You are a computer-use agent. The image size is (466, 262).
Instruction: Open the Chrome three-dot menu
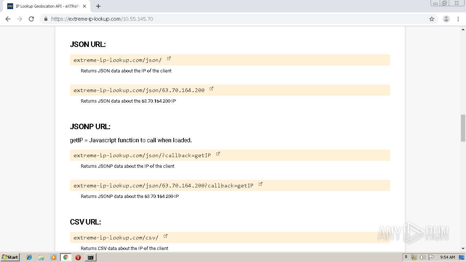458,19
